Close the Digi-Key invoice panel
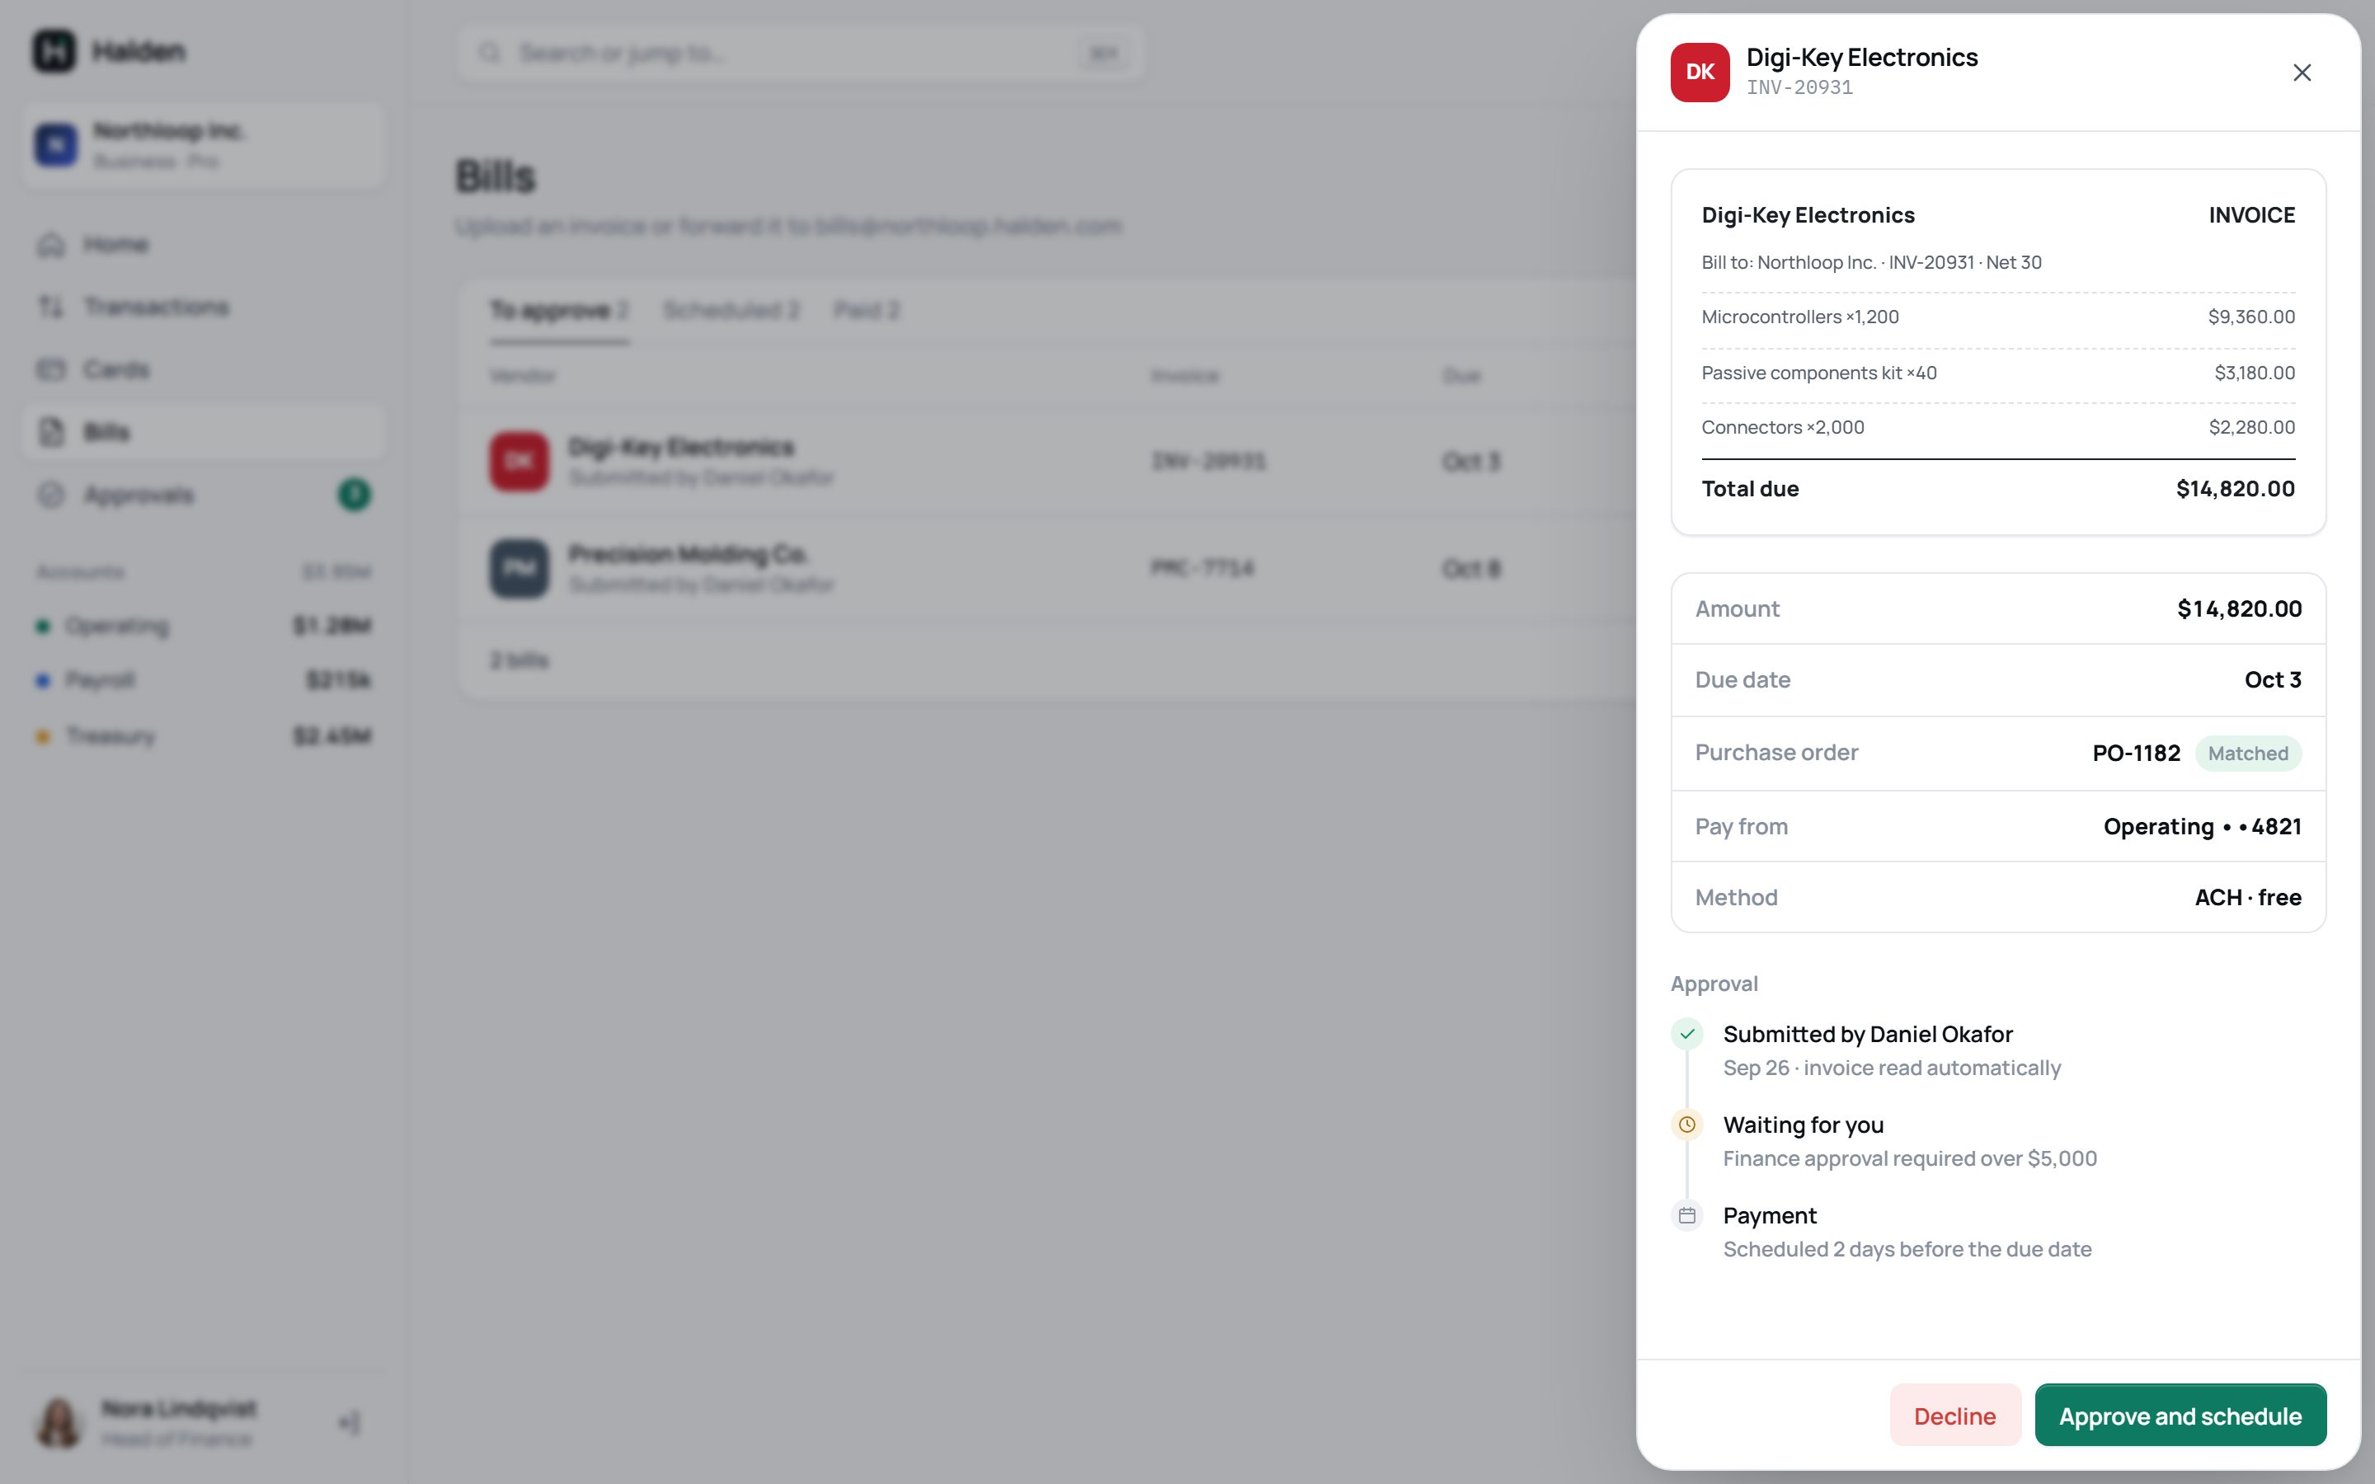Screen dimensions: 2375x1484 (2302, 73)
